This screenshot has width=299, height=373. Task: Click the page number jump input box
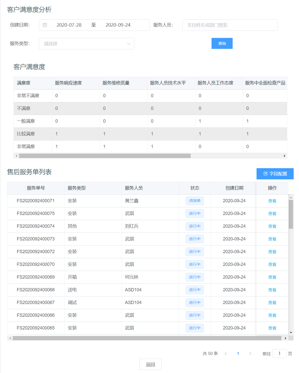[279, 353]
